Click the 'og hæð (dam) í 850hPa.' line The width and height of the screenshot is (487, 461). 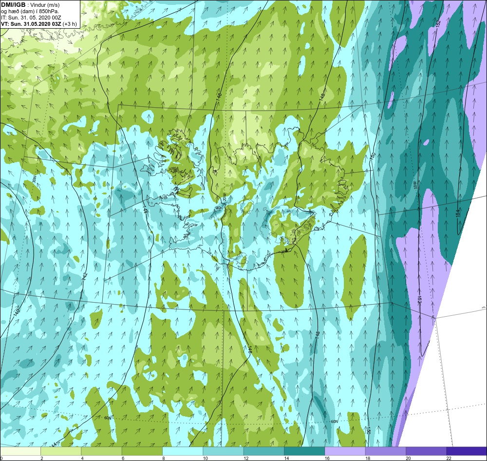click(30, 11)
